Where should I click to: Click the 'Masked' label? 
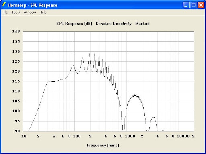pyautogui.click(x=142, y=24)
